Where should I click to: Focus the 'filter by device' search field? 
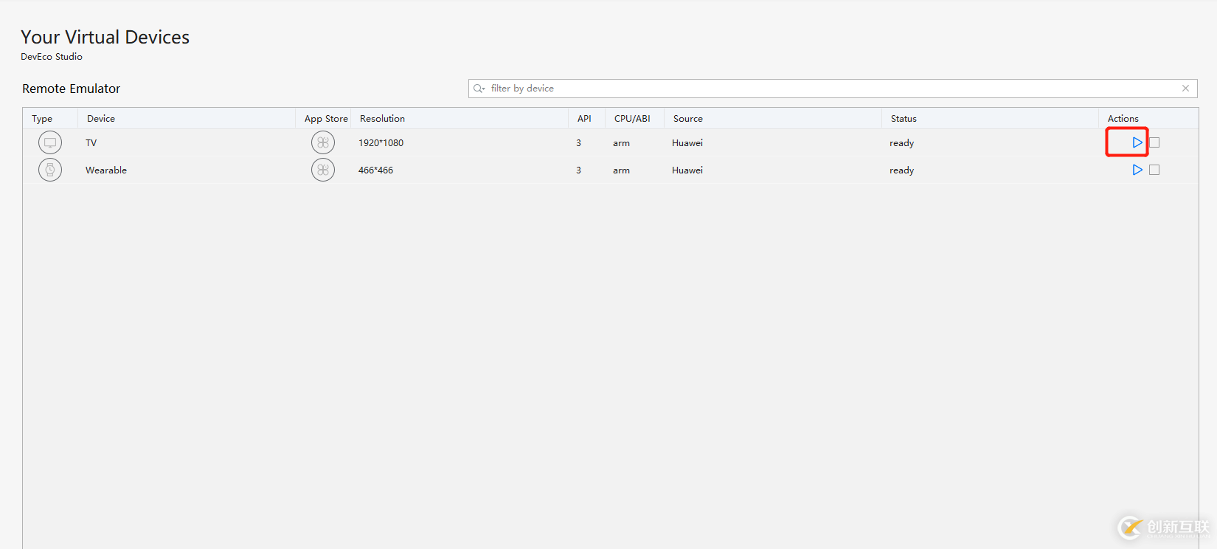pos(833,89)
